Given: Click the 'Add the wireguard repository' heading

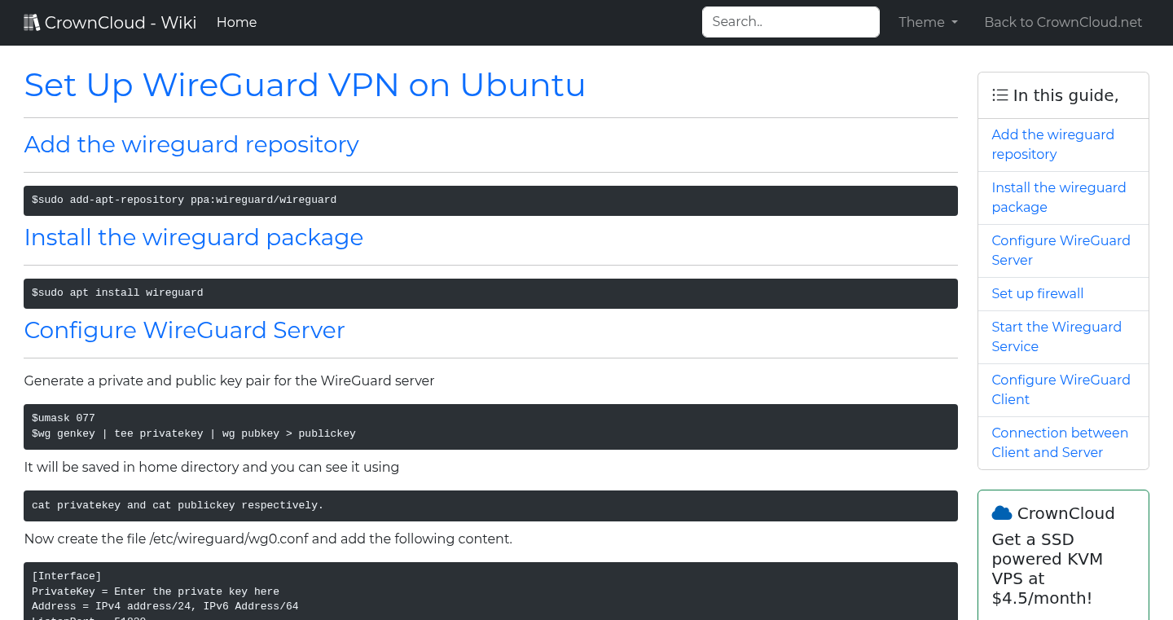Looking at the screenshot, I should (x=191, y=144).
